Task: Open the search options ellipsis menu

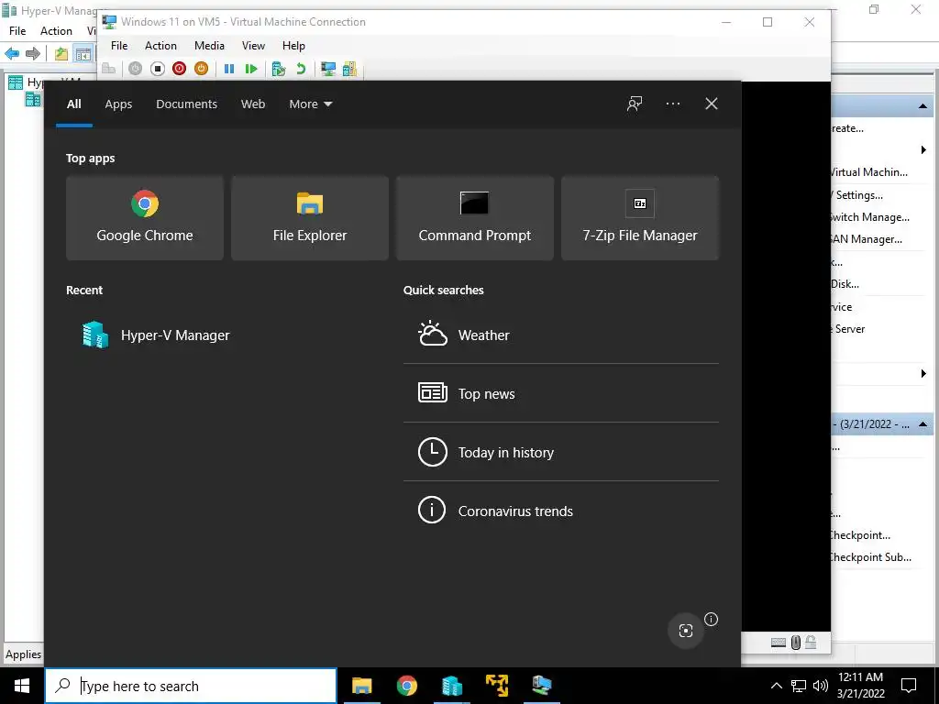Action: [x=672, y=104]
